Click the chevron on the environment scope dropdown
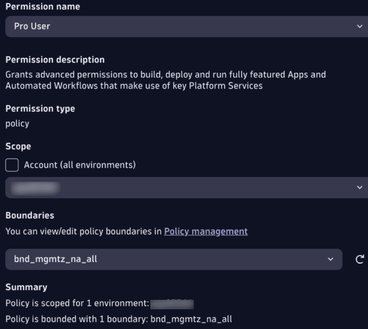368x329 pixels. (360, 187)
